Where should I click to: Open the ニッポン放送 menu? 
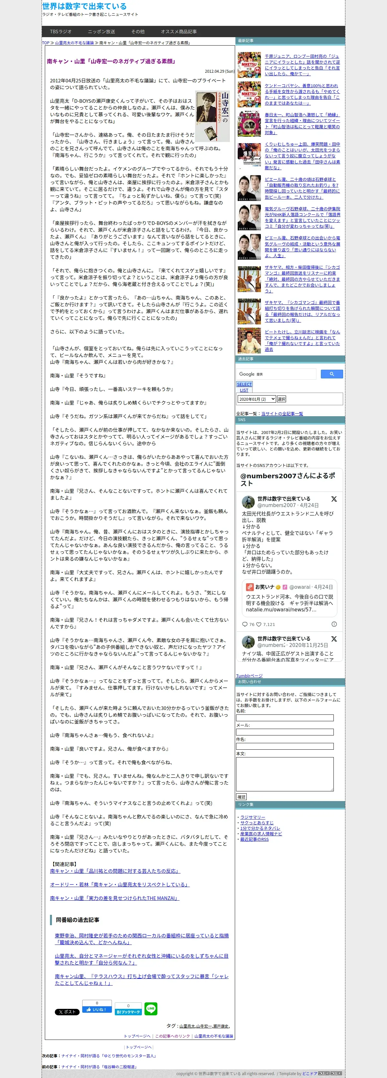pyautogui.click(x=102, y=31)
